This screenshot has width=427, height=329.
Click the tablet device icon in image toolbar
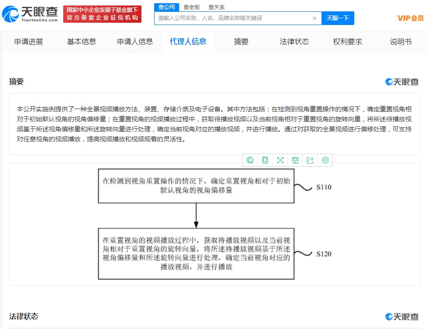265,160
